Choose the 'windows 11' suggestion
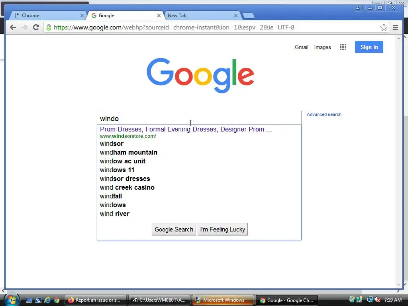 pos(199,170)
